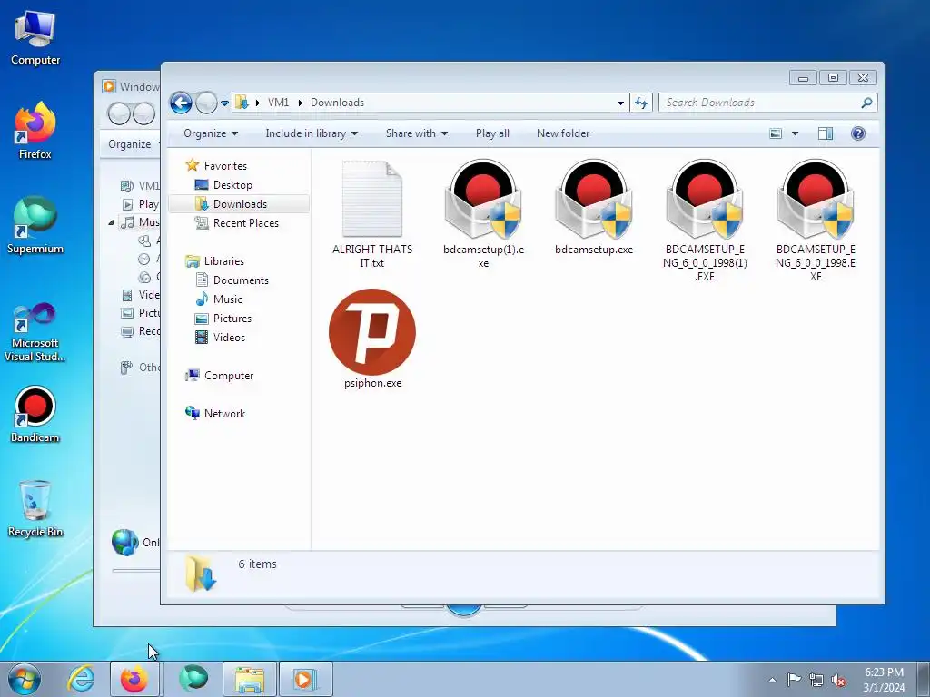Open the Share with menu
The height and width of the screenshot is (697, 930).
(416, 133)
